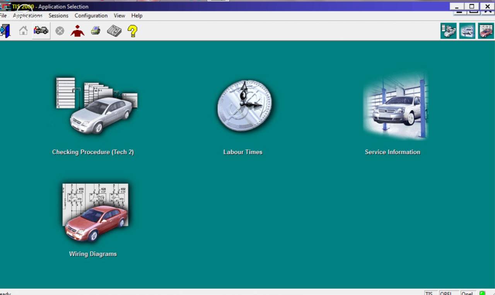Open the Help menu
Image resolution: width=495 pixels, height=295 pixels.
click(x=137, y=15)
